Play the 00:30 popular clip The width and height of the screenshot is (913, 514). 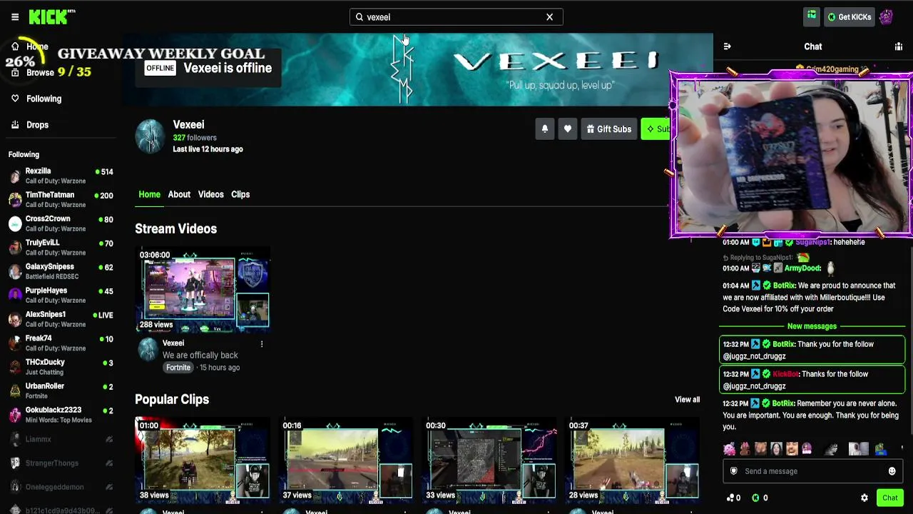point(489,459)
